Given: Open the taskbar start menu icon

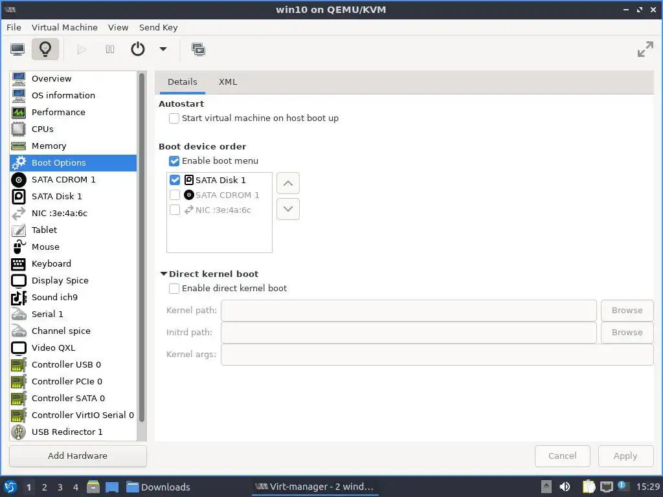Looking at the screenshot, I should tap(10, 487).
